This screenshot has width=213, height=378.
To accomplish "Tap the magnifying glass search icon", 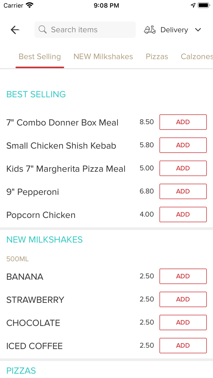I will pos(43,29).
